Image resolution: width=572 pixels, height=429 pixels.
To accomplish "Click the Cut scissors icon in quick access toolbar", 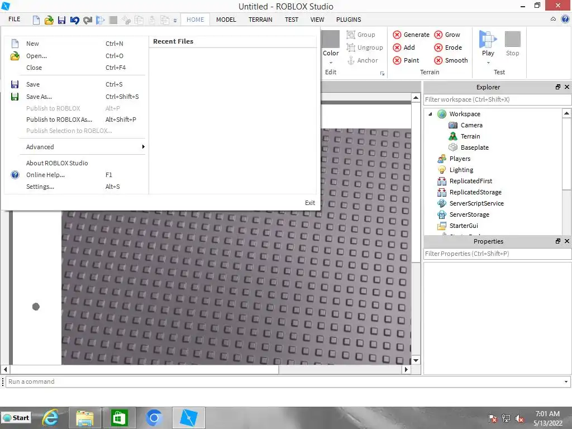I will pyautogui.click(x=126, y=20).
